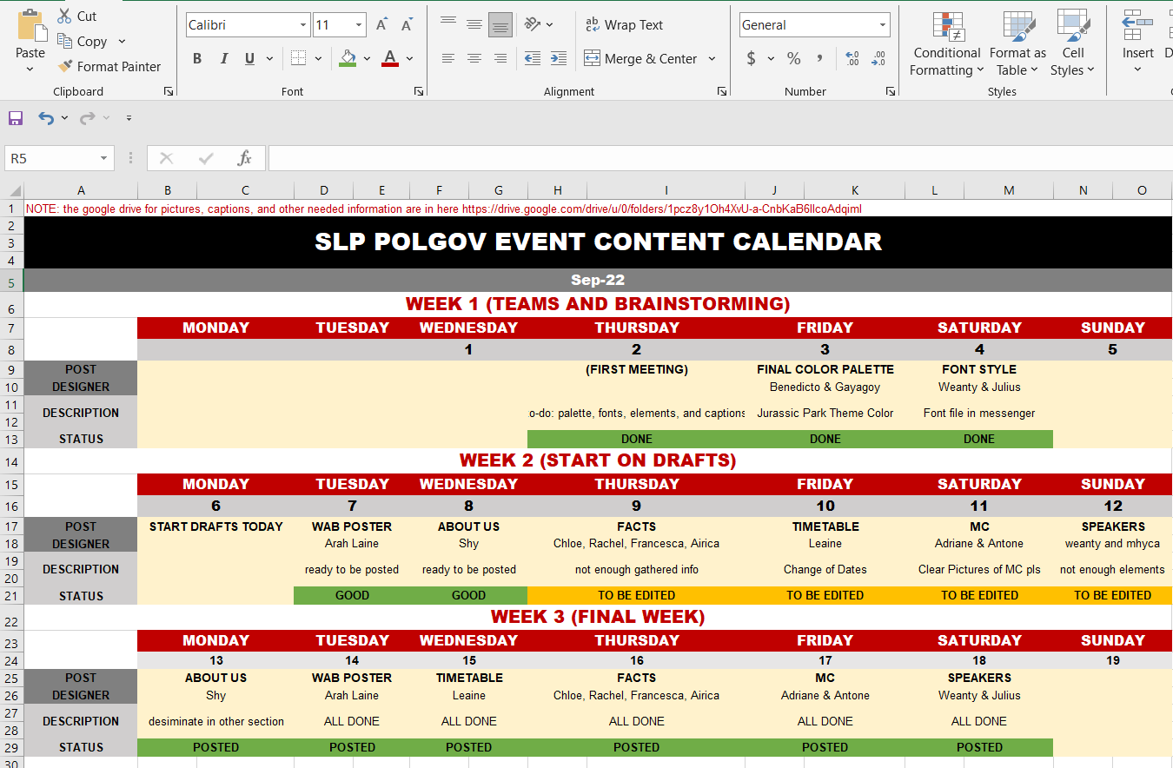
Task: Click the Name Box showing R5
Action: point(52,158)
